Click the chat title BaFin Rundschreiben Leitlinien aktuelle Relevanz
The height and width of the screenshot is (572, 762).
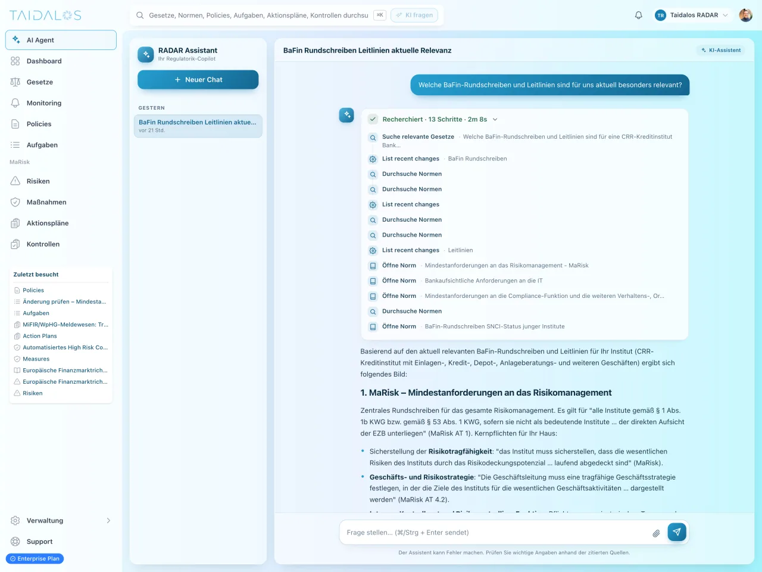point(367,51)
